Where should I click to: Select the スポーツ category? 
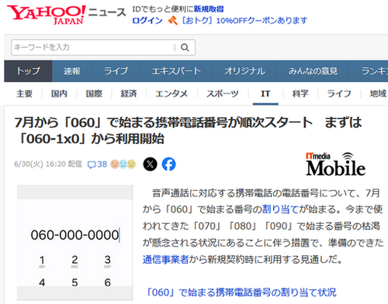[x=223, y=94]
